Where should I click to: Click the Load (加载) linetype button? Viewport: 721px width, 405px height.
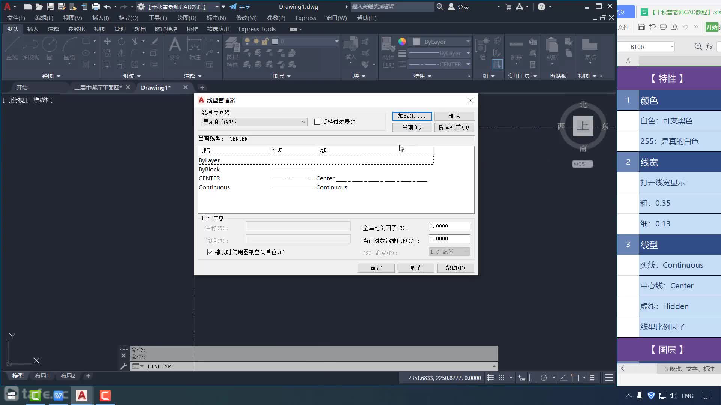(412, 116)
